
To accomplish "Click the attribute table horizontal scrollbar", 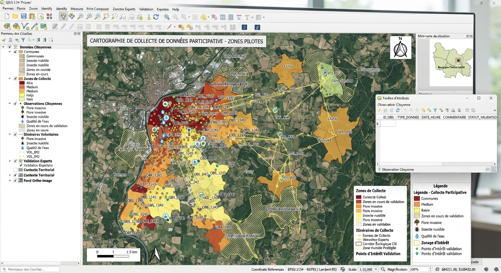I will (x=436, y=164).
